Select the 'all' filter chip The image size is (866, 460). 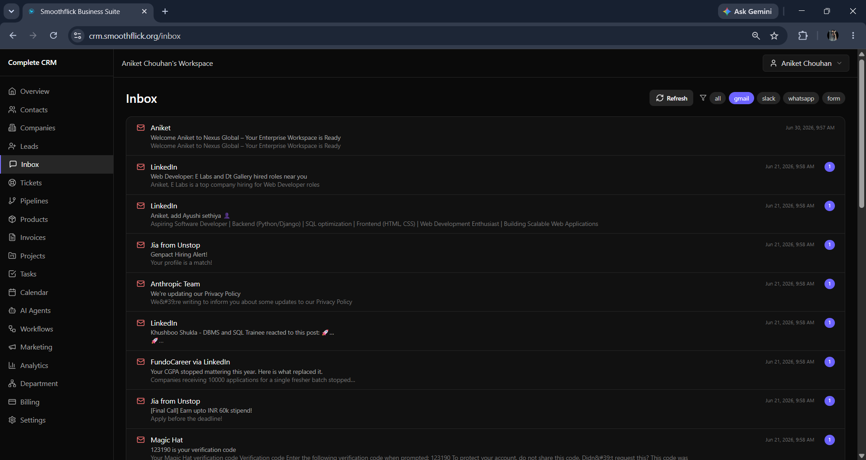pyautogui.click(x=718, y=98)
